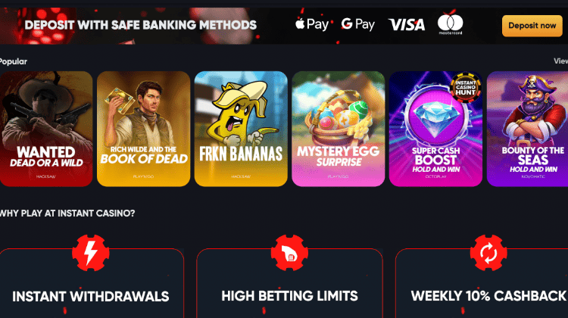Screen dimensions: 568x318
Task: Launch Super Cash Boost Hold and Win
Action: pyautogui.click(x=435, y=129)
